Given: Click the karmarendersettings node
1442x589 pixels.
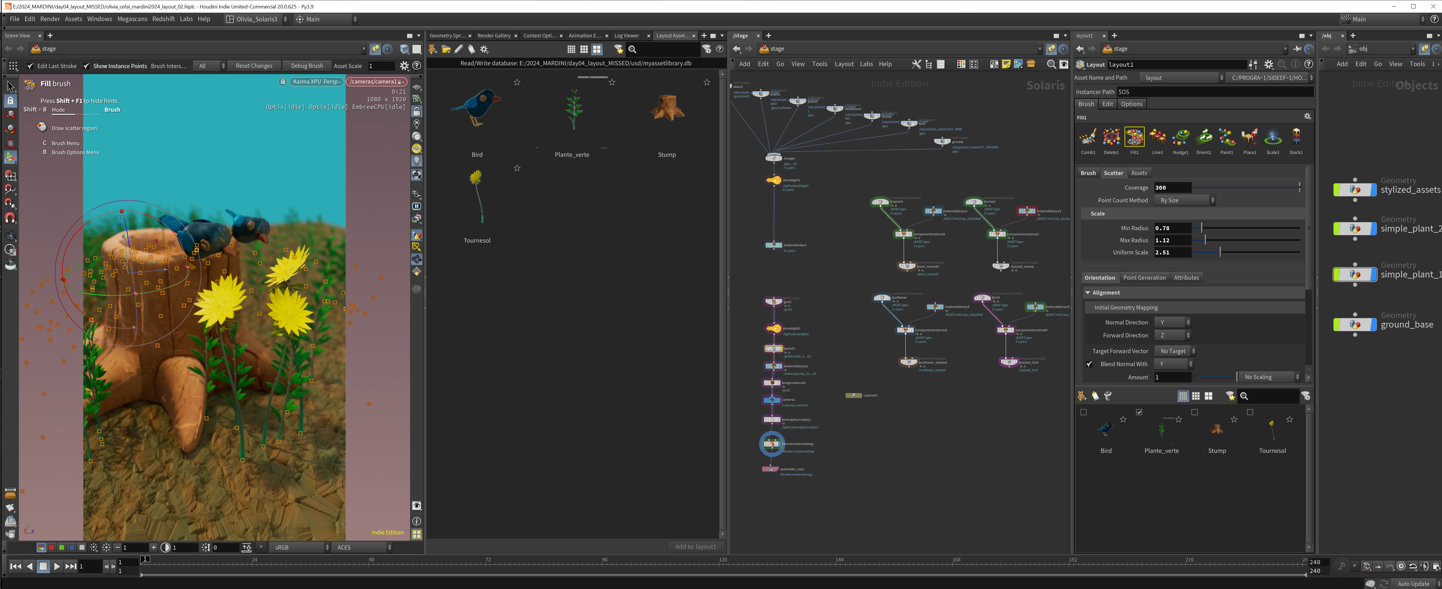Looking at the screenshot, I should coord(771,444).
